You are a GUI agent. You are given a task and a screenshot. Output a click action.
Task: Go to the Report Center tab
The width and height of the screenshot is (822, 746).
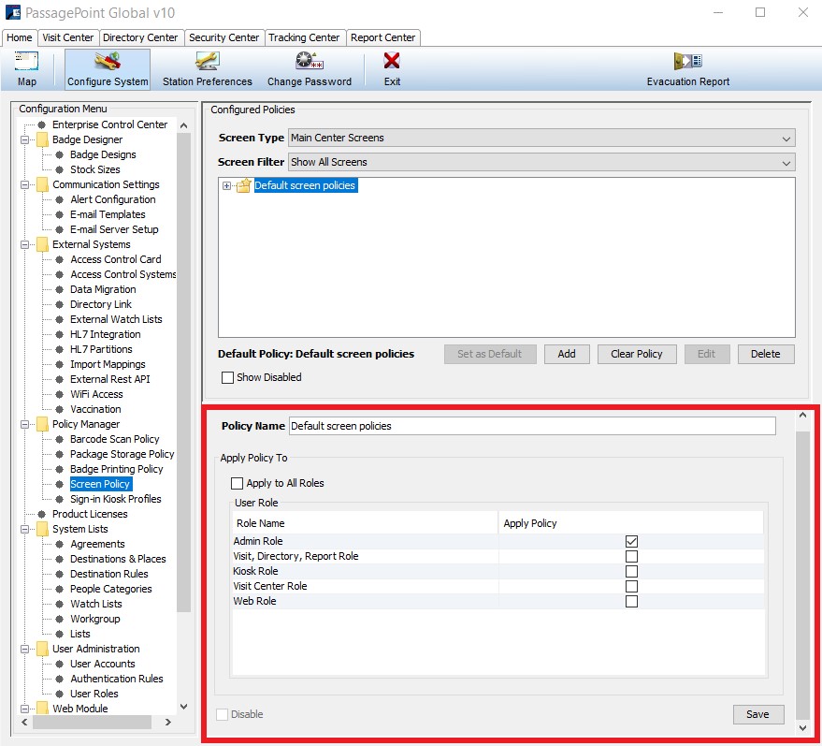[382, 37]
